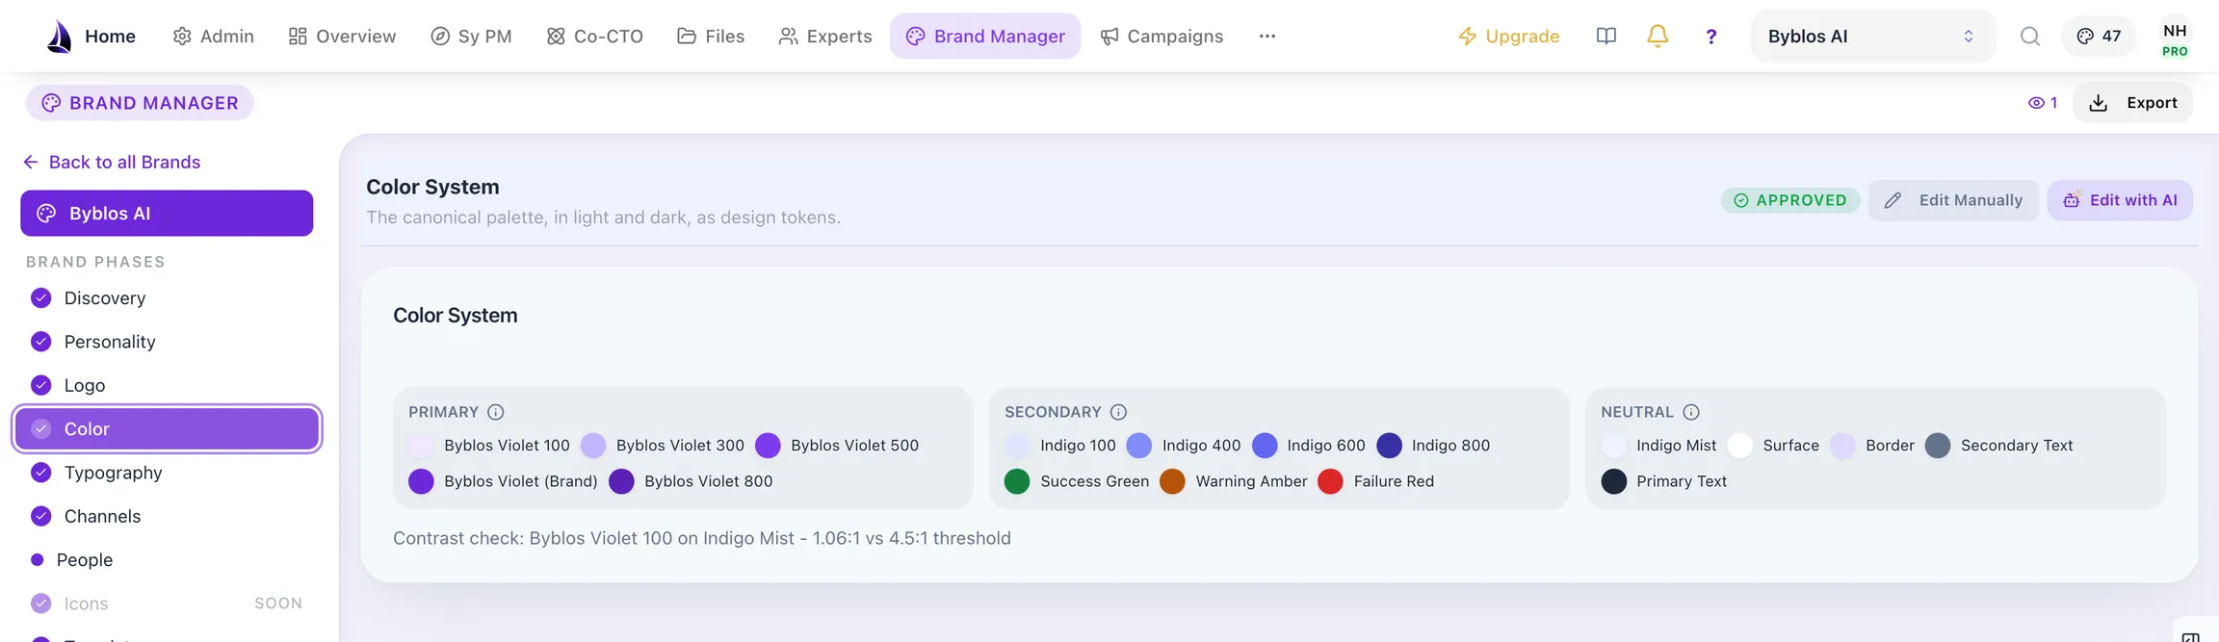Open the Admin section

(213, 36)
